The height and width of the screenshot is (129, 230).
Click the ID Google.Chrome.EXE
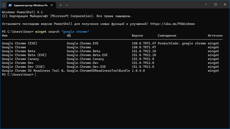tap(82, 44)
